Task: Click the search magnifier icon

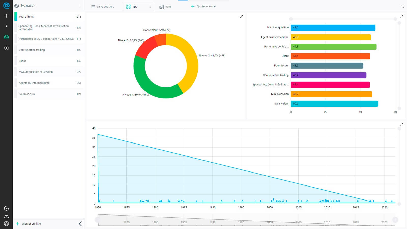Action: pyautogui.click(x=402, y=6)
